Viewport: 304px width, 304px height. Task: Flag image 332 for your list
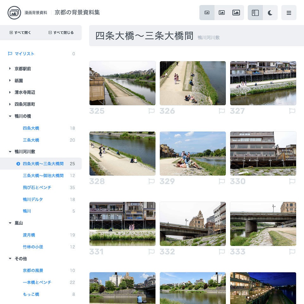(x=222, y=252)
